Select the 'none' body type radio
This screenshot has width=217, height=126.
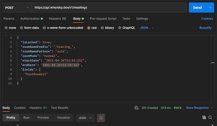coord(6,28)
